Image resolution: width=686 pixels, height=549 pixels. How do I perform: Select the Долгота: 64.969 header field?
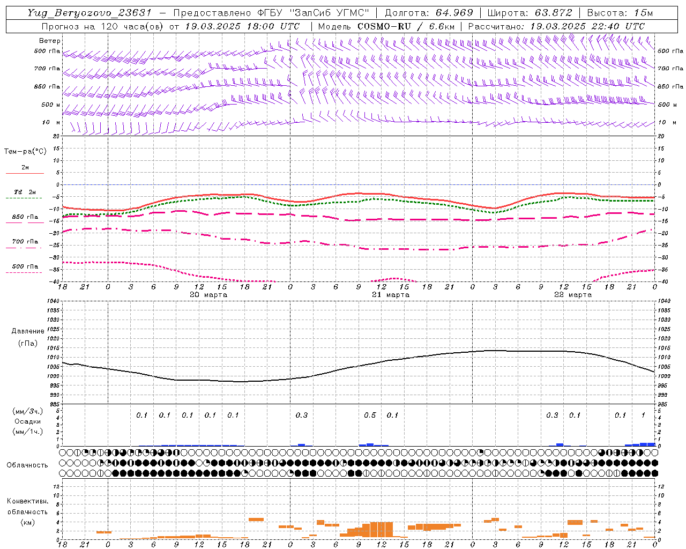[429, 13]
